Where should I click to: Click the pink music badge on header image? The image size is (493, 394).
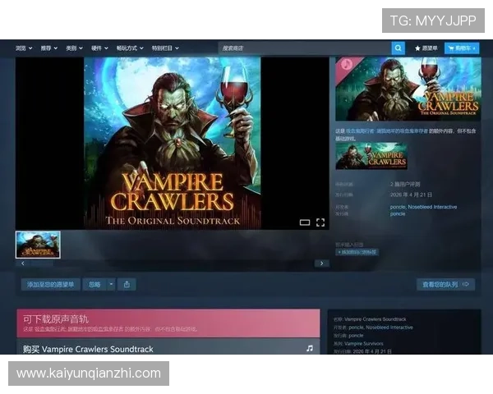[346, 64]
